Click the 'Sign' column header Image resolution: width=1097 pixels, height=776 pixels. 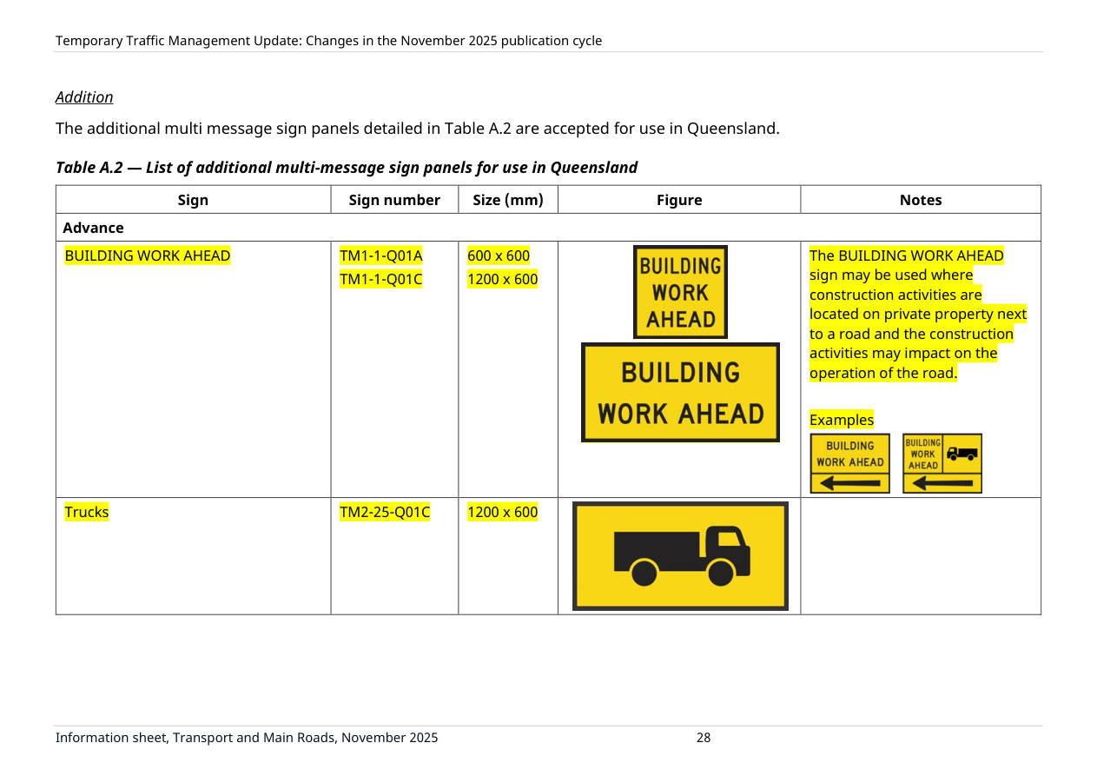point(193,200)
